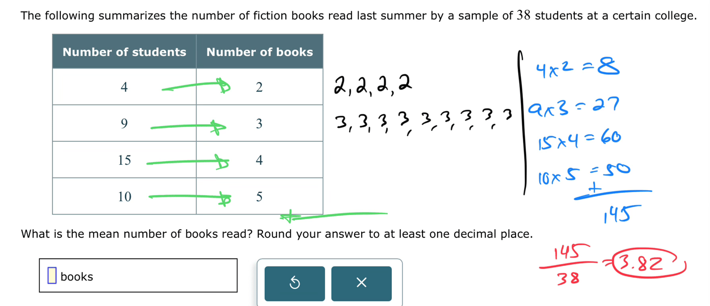The width and height of the screenshot is (710, 306).
Task: Select the 15 students table cell
Action: [124, 160]
